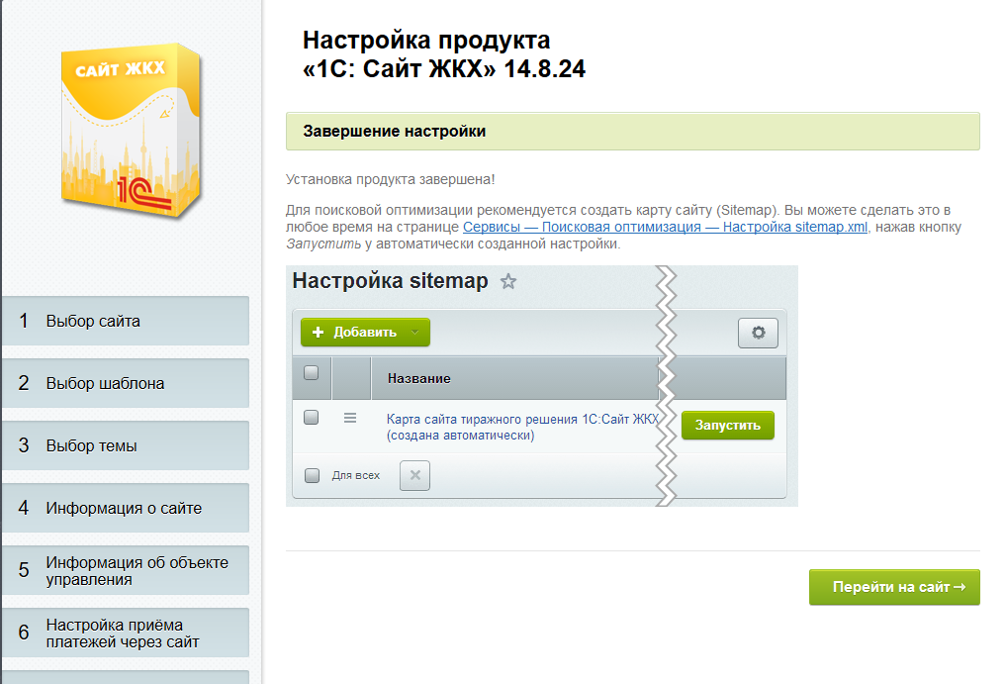This screenshot has width=1005, height=684.
Task: Click the Настройка продукта page title
Action: coord(443,53)
